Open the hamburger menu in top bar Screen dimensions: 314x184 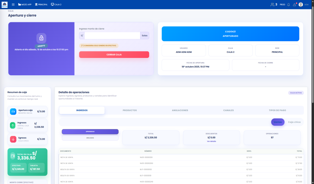(x=13, y=5)
